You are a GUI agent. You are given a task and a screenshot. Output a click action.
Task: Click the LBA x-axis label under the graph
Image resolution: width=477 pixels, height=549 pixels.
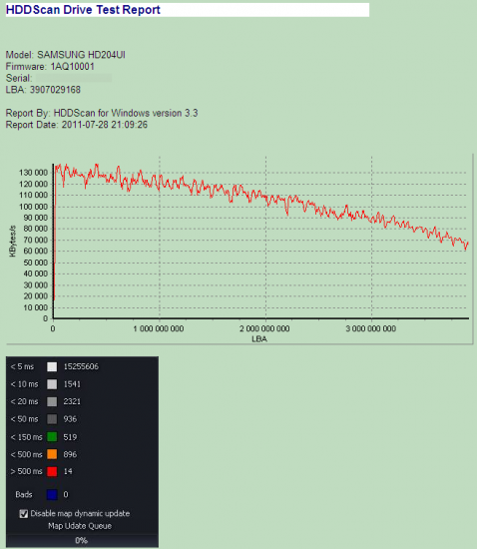click(x=259, y=339)
